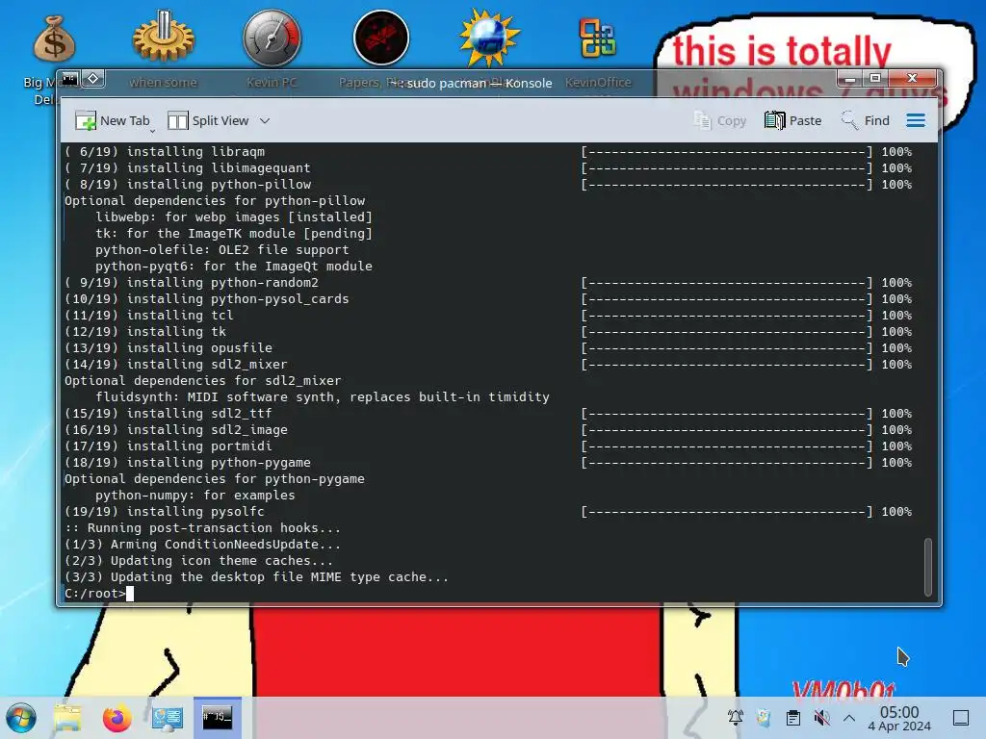This screenshot has height=739, width=986.
Task: Click the Split View button
Action: [x=208, y=120]
